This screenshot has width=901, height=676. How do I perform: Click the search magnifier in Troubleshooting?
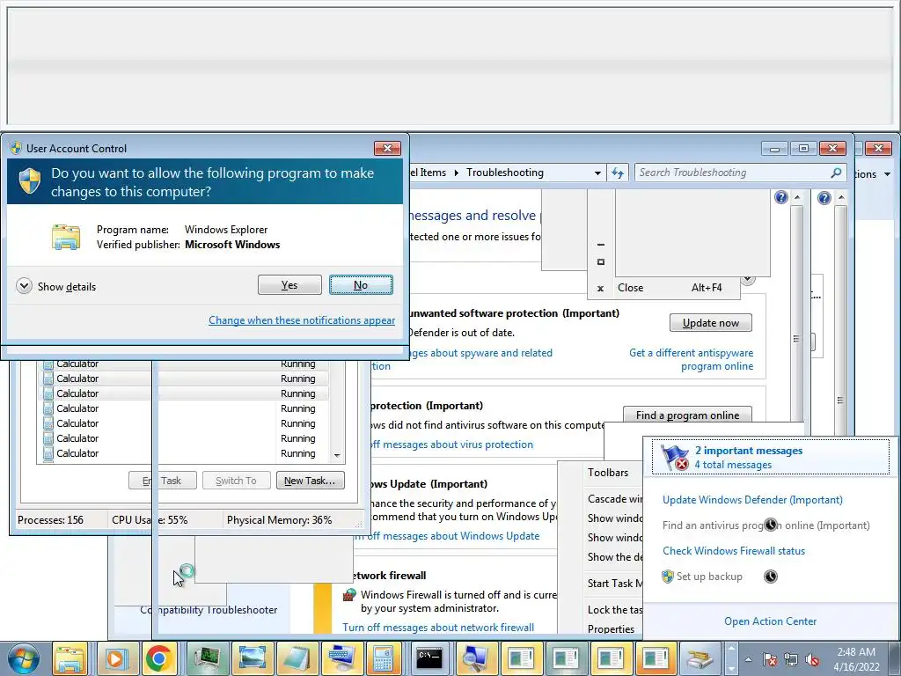coord(836,173)
